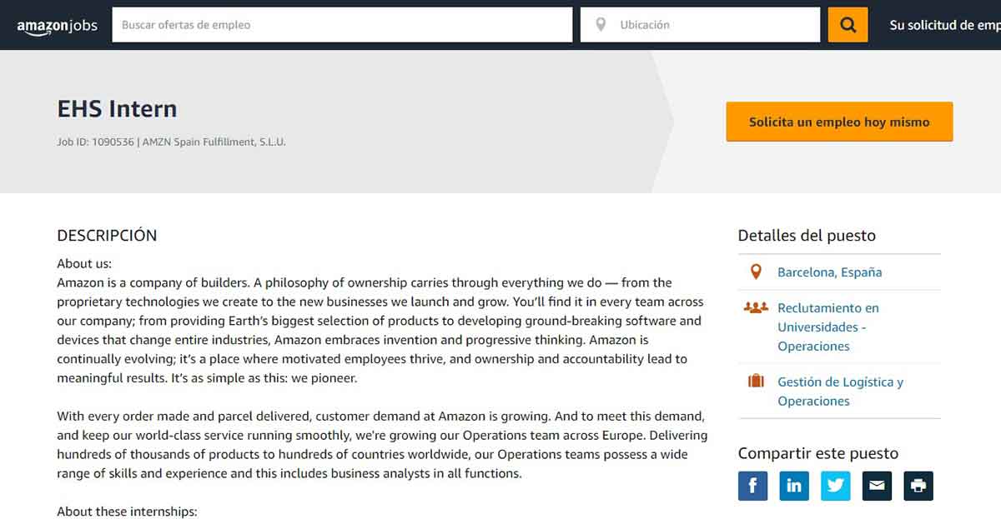Click the university recruiting people icon
This screenshot has width=1001, height=519.
756,307
